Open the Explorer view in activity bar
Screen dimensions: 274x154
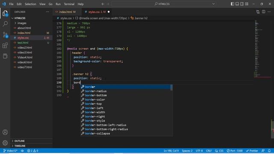(5, 13)
